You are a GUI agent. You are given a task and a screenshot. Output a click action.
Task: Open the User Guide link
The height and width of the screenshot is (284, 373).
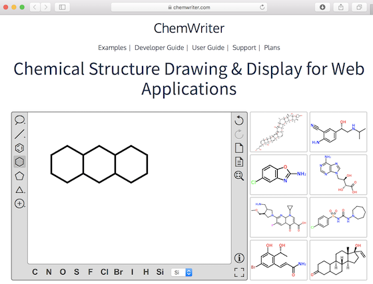point(208,48)
